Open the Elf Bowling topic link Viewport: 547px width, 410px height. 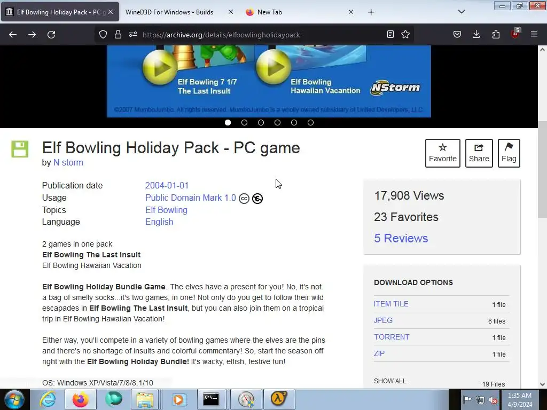coord(166,210)
